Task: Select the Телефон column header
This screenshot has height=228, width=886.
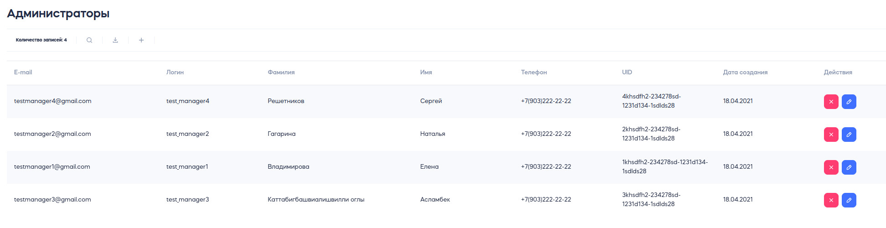Action: coord(534,72)
